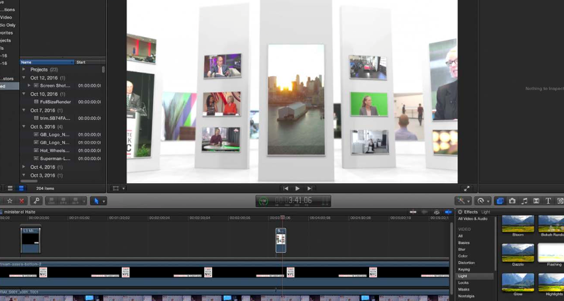
Task: Expand the Projects group
Action: point(25,69)
